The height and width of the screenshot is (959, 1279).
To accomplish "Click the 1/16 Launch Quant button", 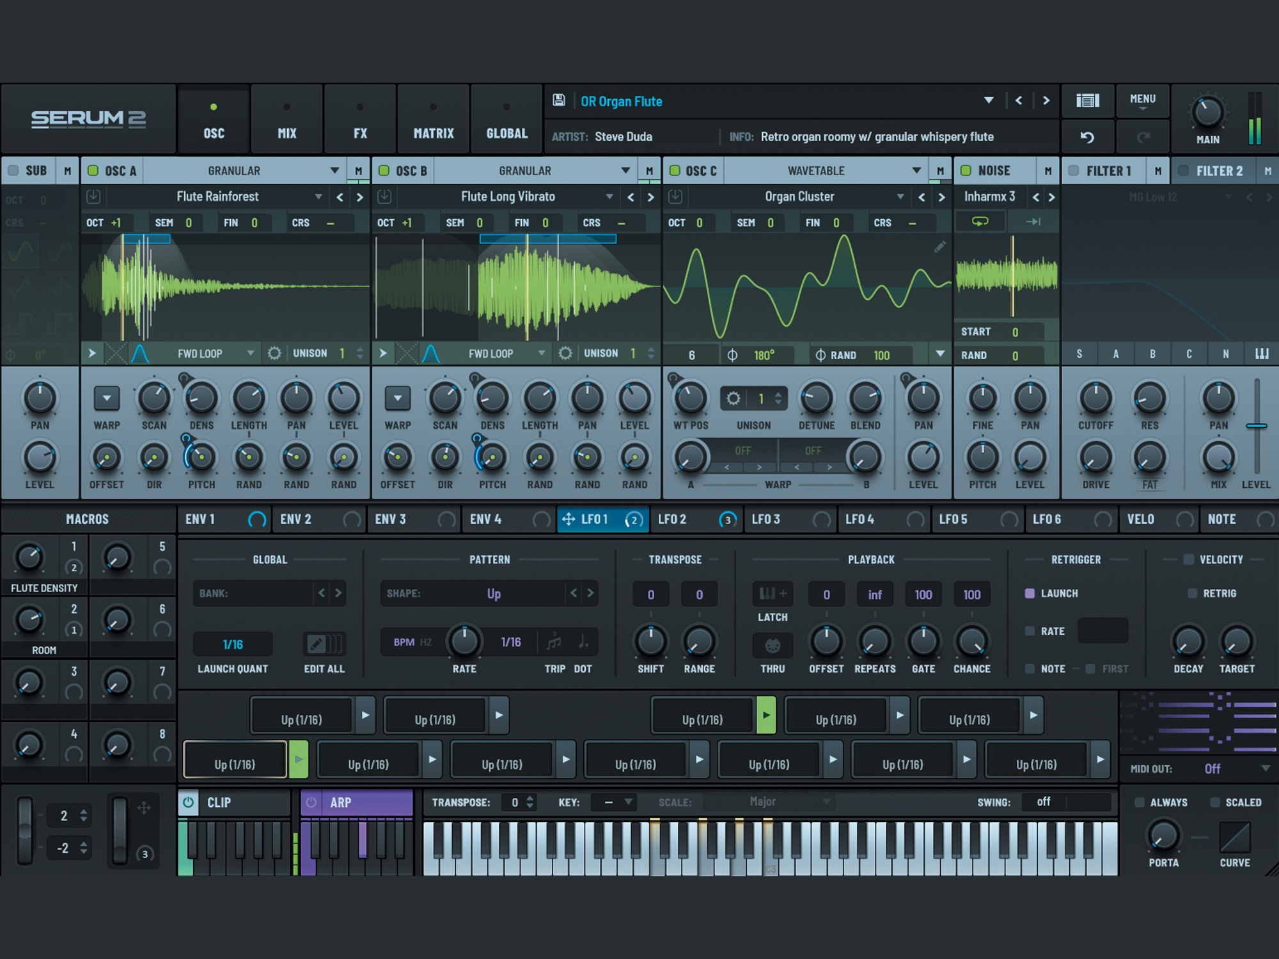I will tap(233, 644).
